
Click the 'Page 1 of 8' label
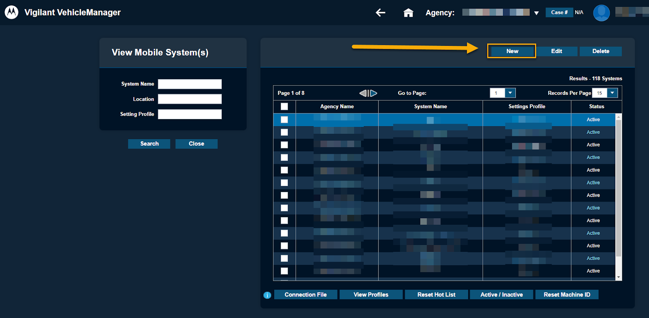tap(291, 93)
